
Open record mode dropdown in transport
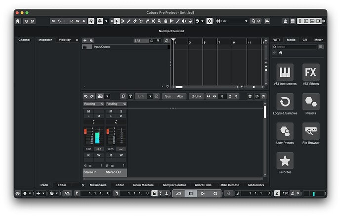(x=30, y=193)
